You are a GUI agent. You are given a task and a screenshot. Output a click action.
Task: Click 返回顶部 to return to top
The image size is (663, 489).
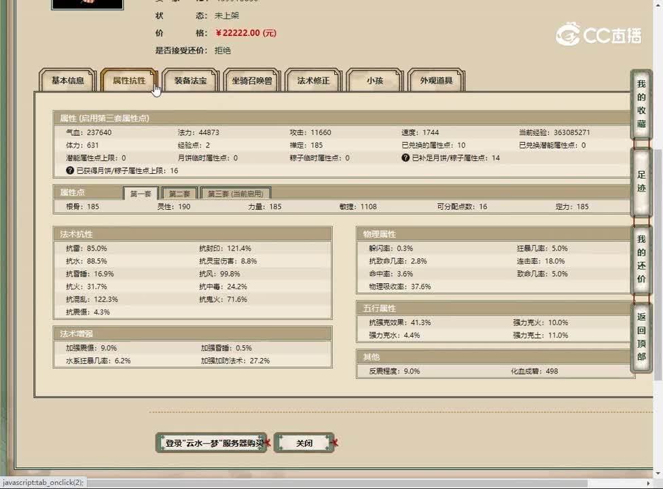pos(641,337)
